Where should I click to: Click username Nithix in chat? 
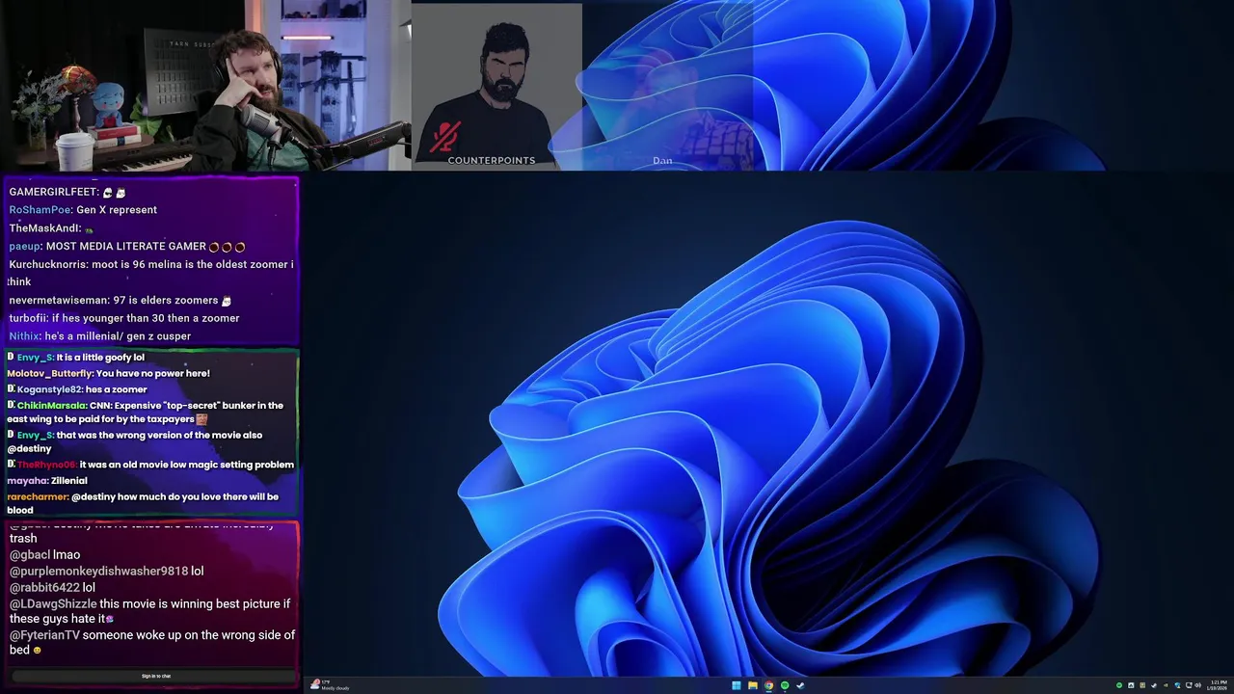click(25, 335)
